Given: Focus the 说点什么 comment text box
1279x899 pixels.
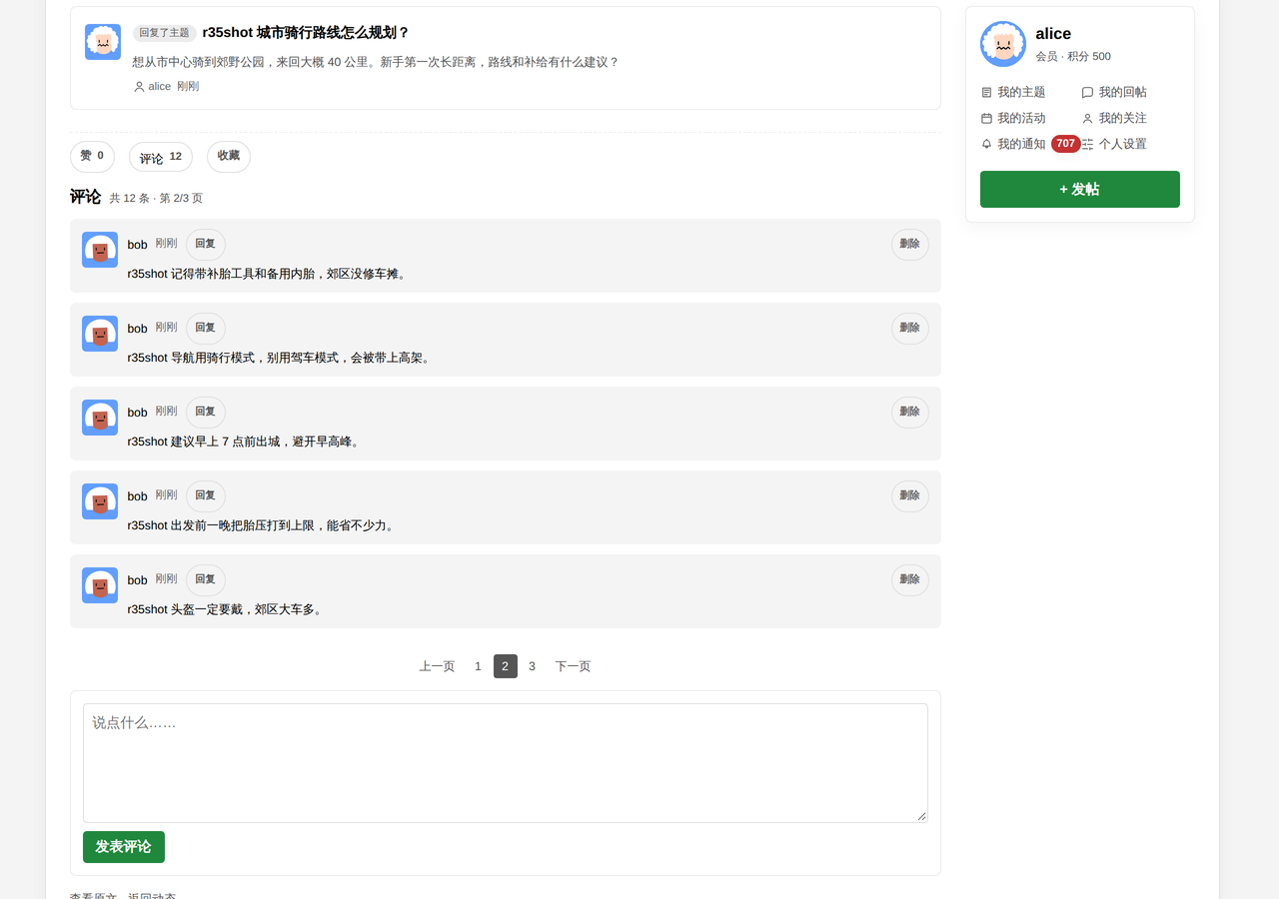Looking at the screenshot, I should pos(506,763).
